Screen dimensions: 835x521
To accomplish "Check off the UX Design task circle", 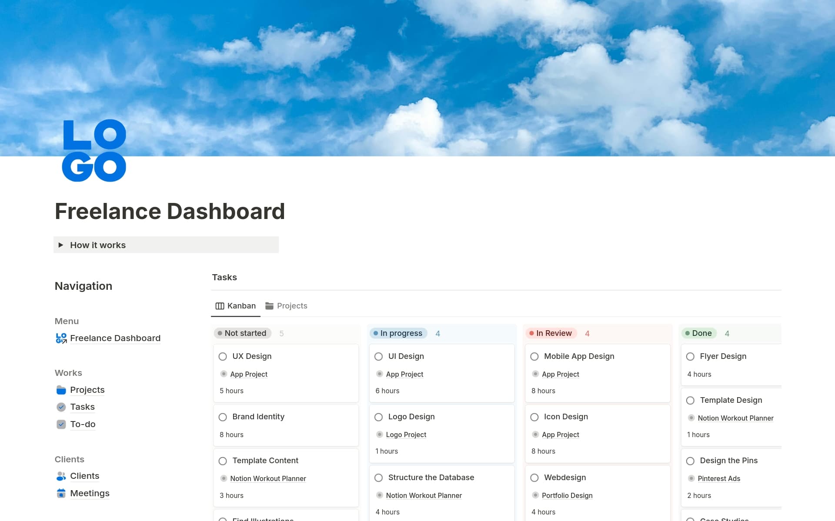I will 222,356.
